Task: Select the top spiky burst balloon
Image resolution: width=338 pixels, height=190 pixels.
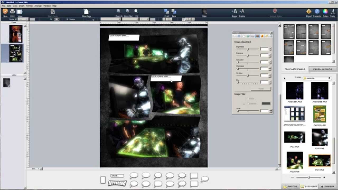Action: point(182,176)
